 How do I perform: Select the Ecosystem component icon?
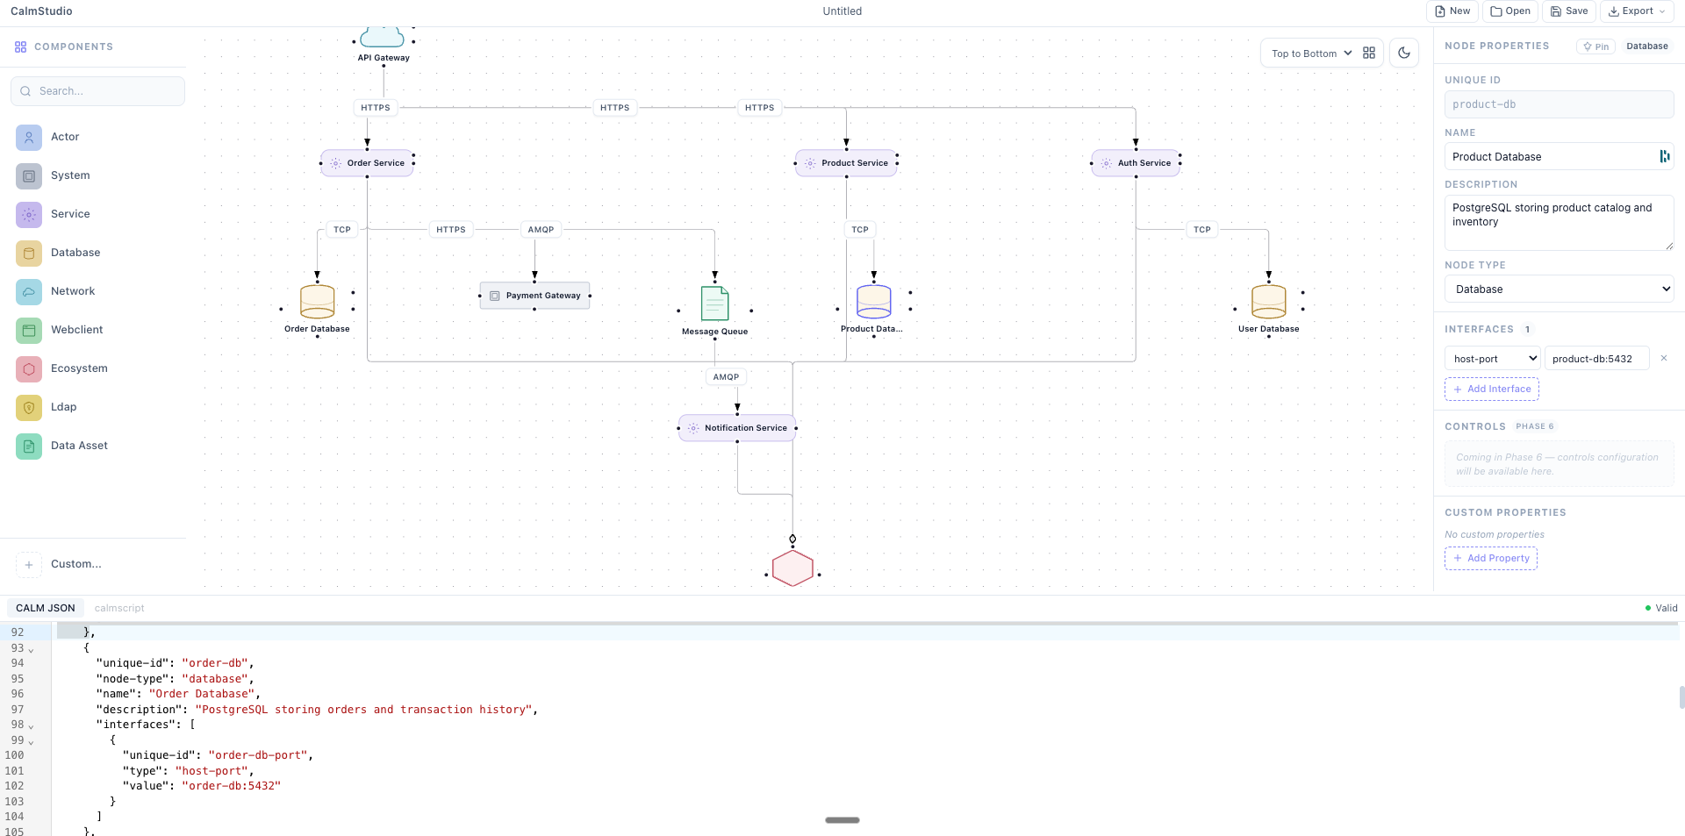pyautogui.click(x=29, y=368)
